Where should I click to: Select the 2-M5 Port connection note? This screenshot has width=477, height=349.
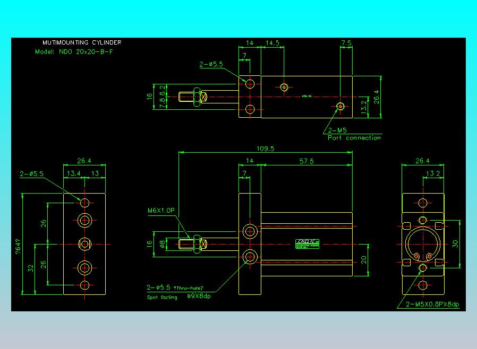tap(354, 134)
